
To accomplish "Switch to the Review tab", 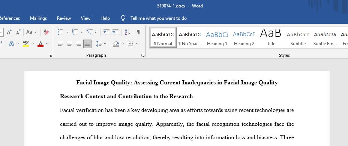I will point(64,18).
